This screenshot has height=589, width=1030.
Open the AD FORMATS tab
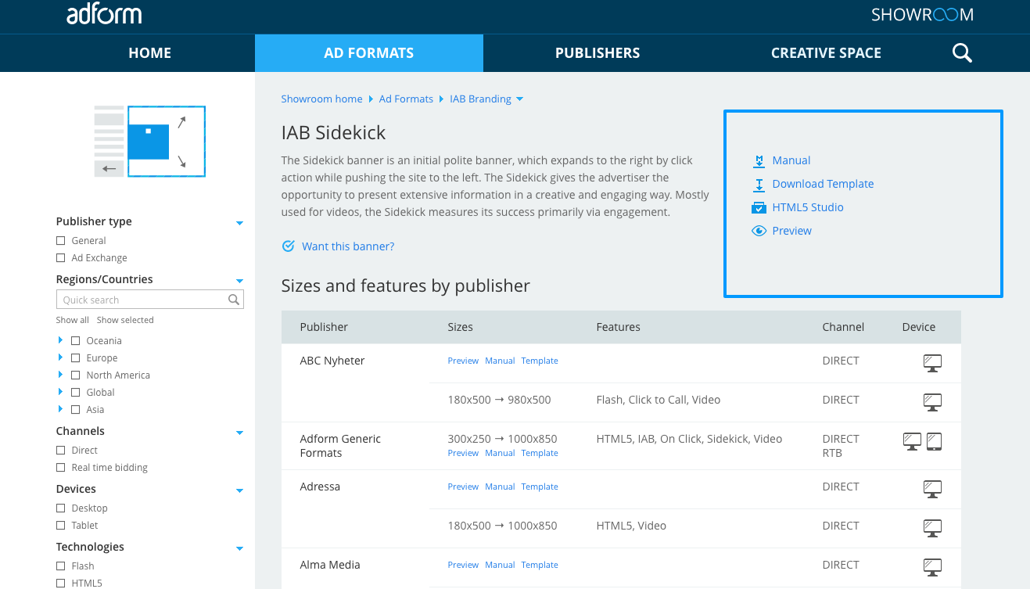[369, 53]
